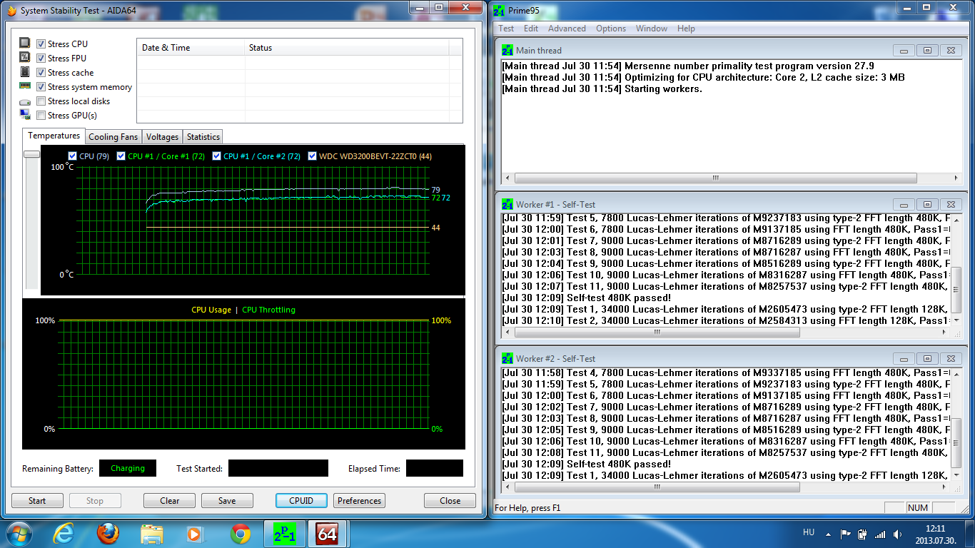Image resolution: width=975 pixels, height=548 pixels.
Task: Click the AIDA64 flame icon in the title bar
Action: coord(12,11)
